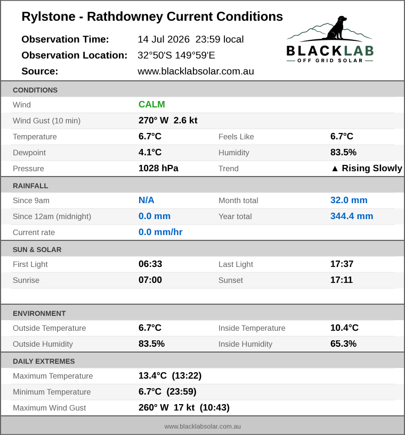405x435 pixels.
Task: Click the Since 12am (midnight) label
Action: pos(52,216)
